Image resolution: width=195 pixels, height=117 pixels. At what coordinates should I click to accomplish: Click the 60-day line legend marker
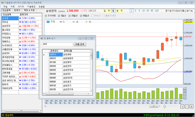click(86, 22)
